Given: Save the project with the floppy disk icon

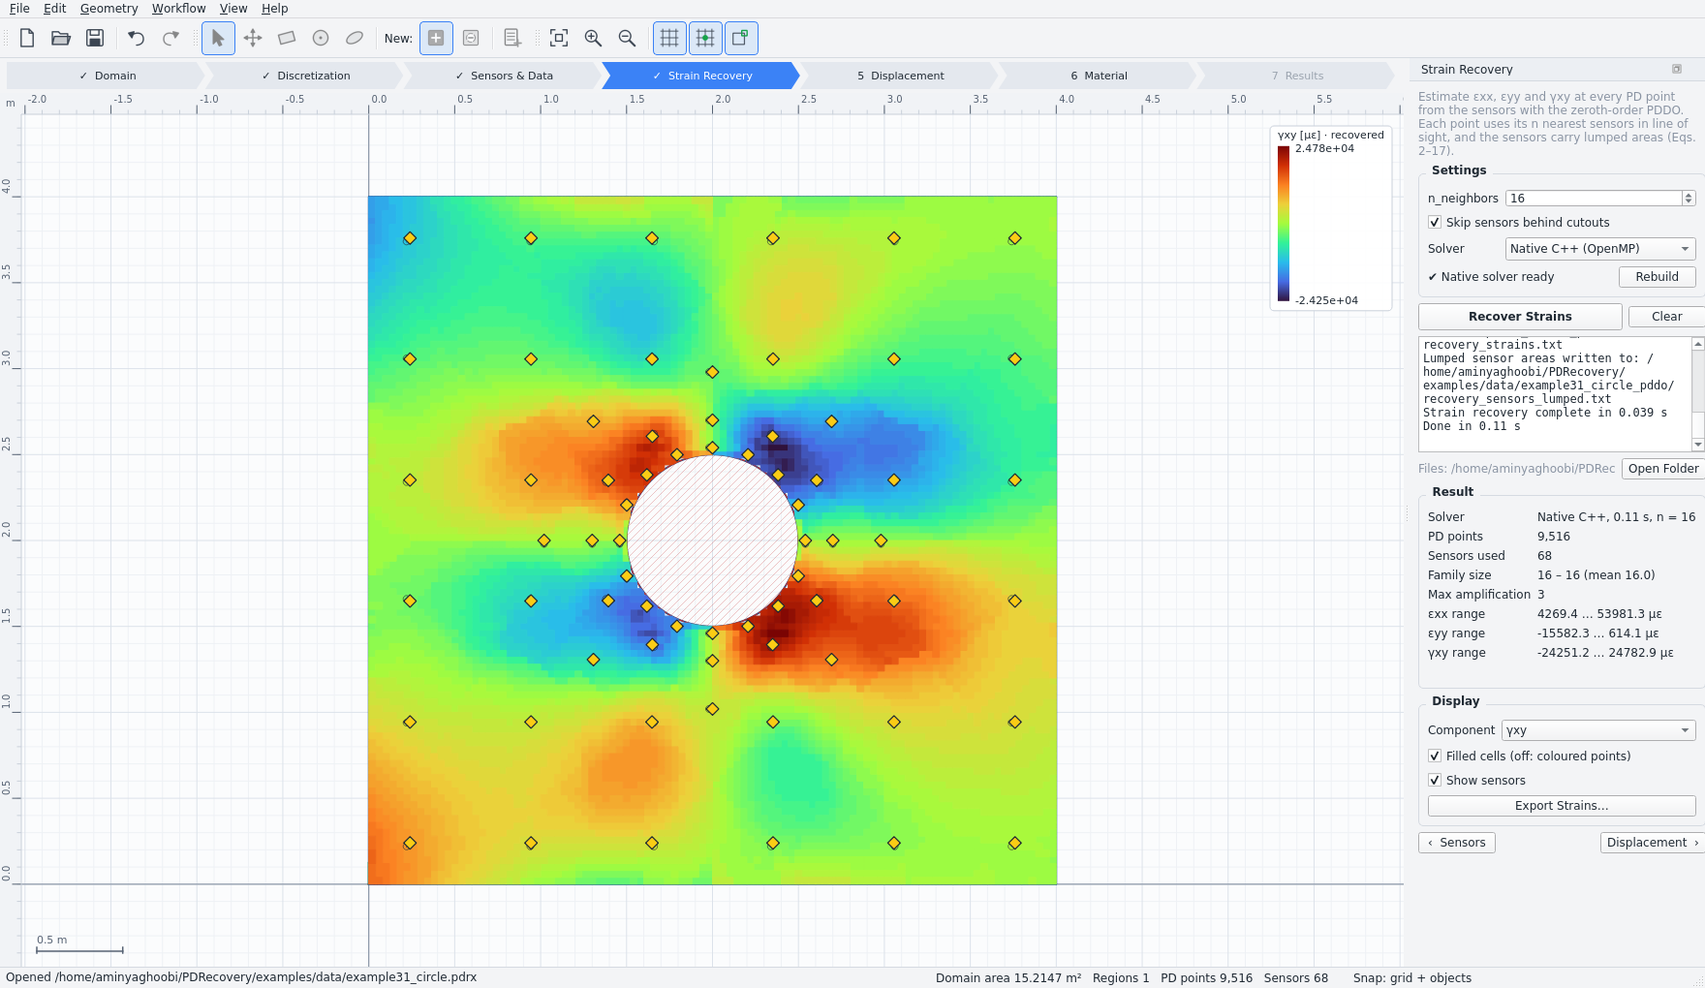Looking at the screenshot, I should click(x=95, y=38).
